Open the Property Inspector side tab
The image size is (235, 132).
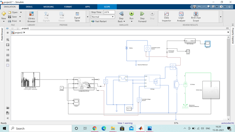pyautogui.click(x=233, y=36)
